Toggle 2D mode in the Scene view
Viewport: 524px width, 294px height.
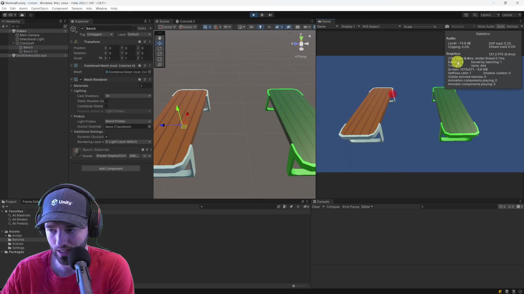tap(251, 27)
